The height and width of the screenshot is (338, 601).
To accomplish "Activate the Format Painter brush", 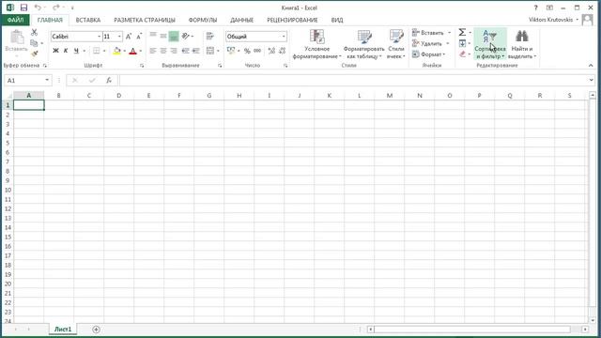I will (x=34, y=54).
